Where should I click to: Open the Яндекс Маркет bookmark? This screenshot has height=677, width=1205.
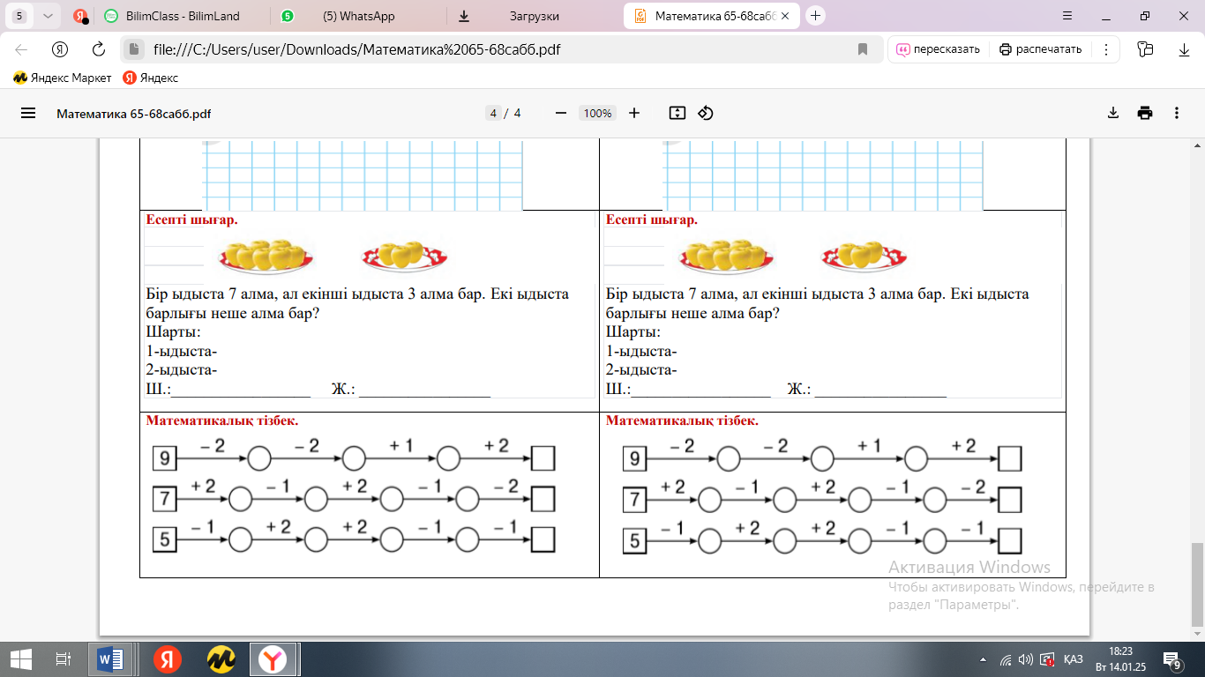point(63,78)
